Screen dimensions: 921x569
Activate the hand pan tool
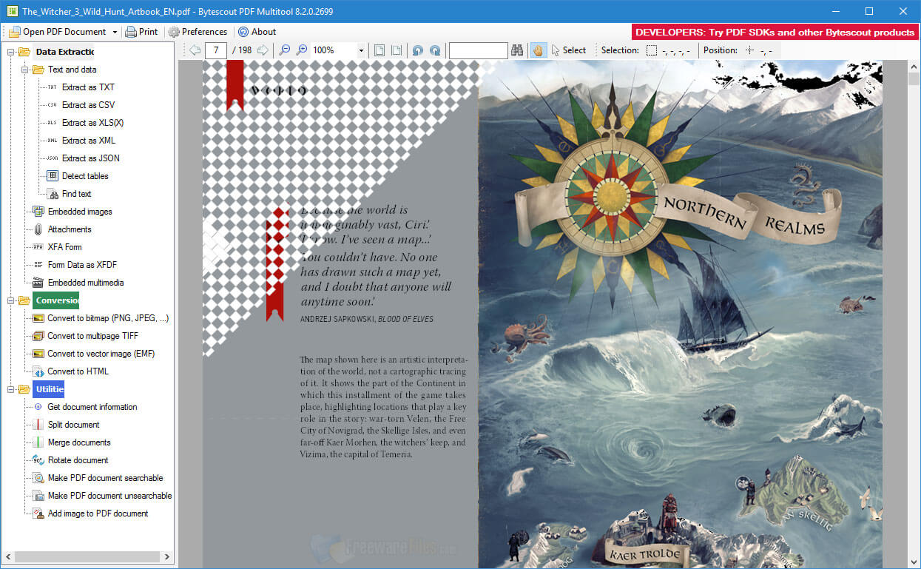pos(538,50)
